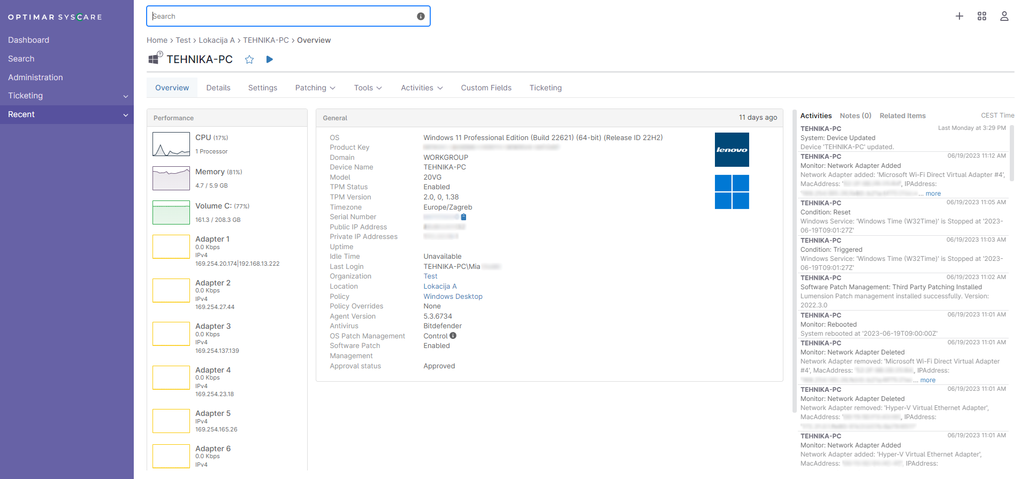Click the blue play icon beside TEHNIKA-PC
Image resolution: width=1021 pixels, height=479 pixels.
[270, 59]
